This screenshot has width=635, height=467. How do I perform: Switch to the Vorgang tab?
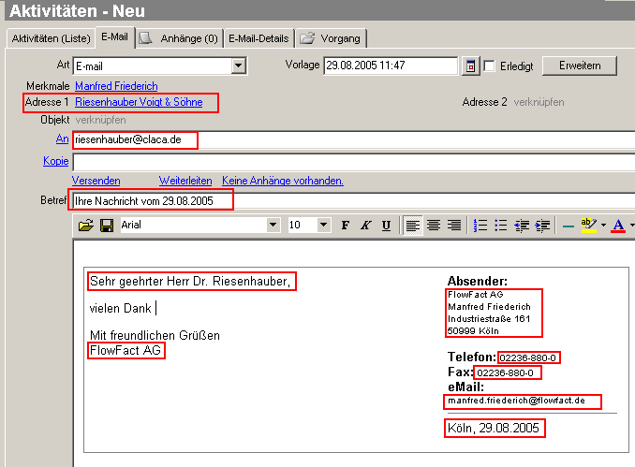[331, 38]
